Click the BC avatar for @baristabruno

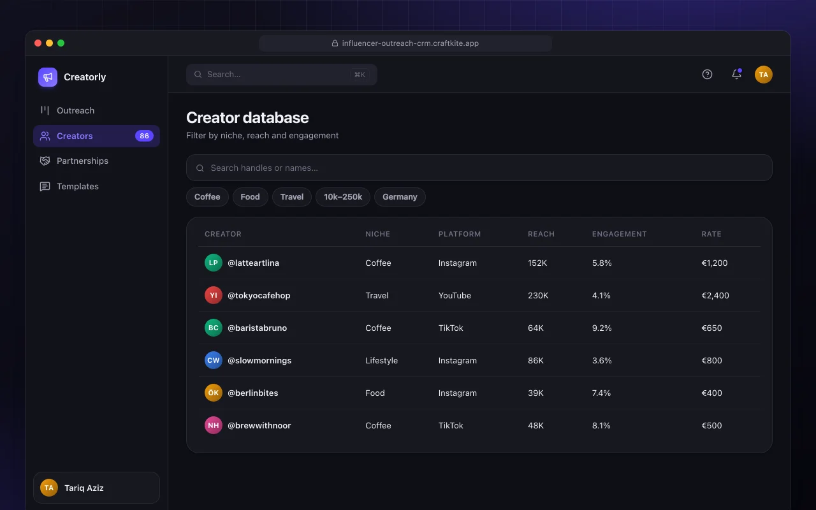click(x=214, y=328)
